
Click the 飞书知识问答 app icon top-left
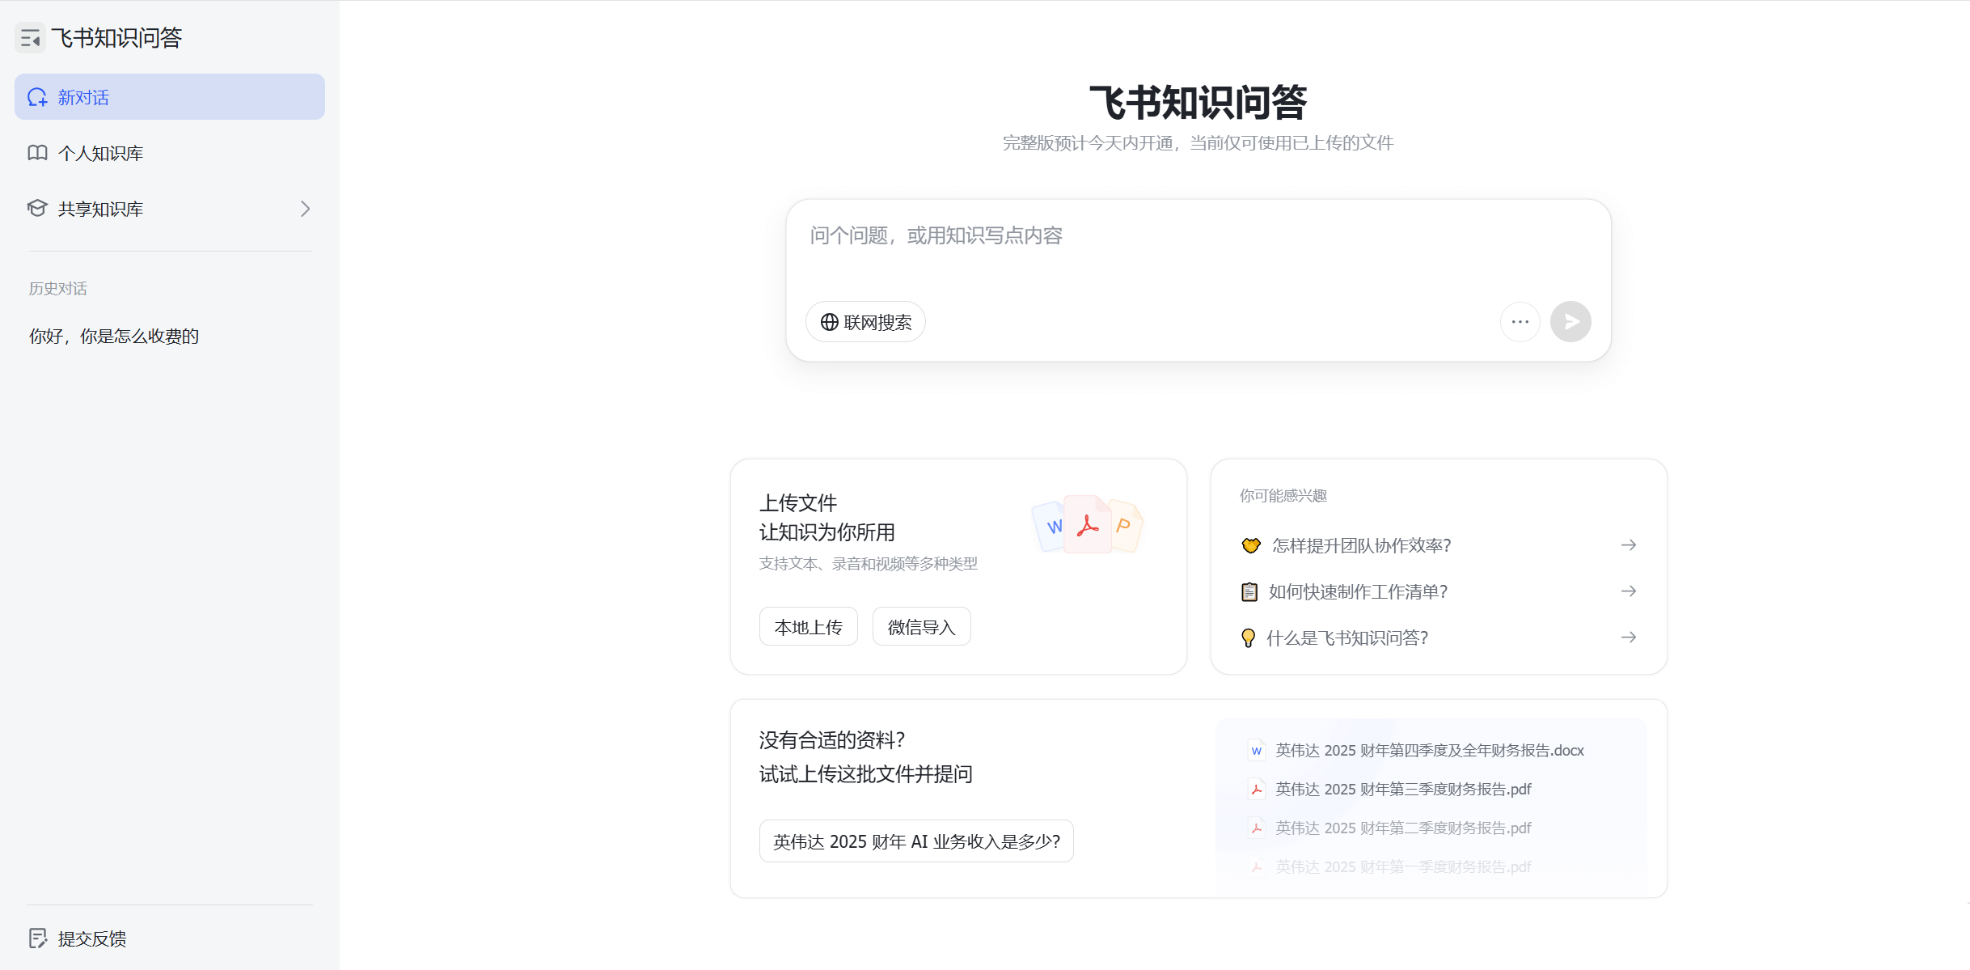coord(30,37)
